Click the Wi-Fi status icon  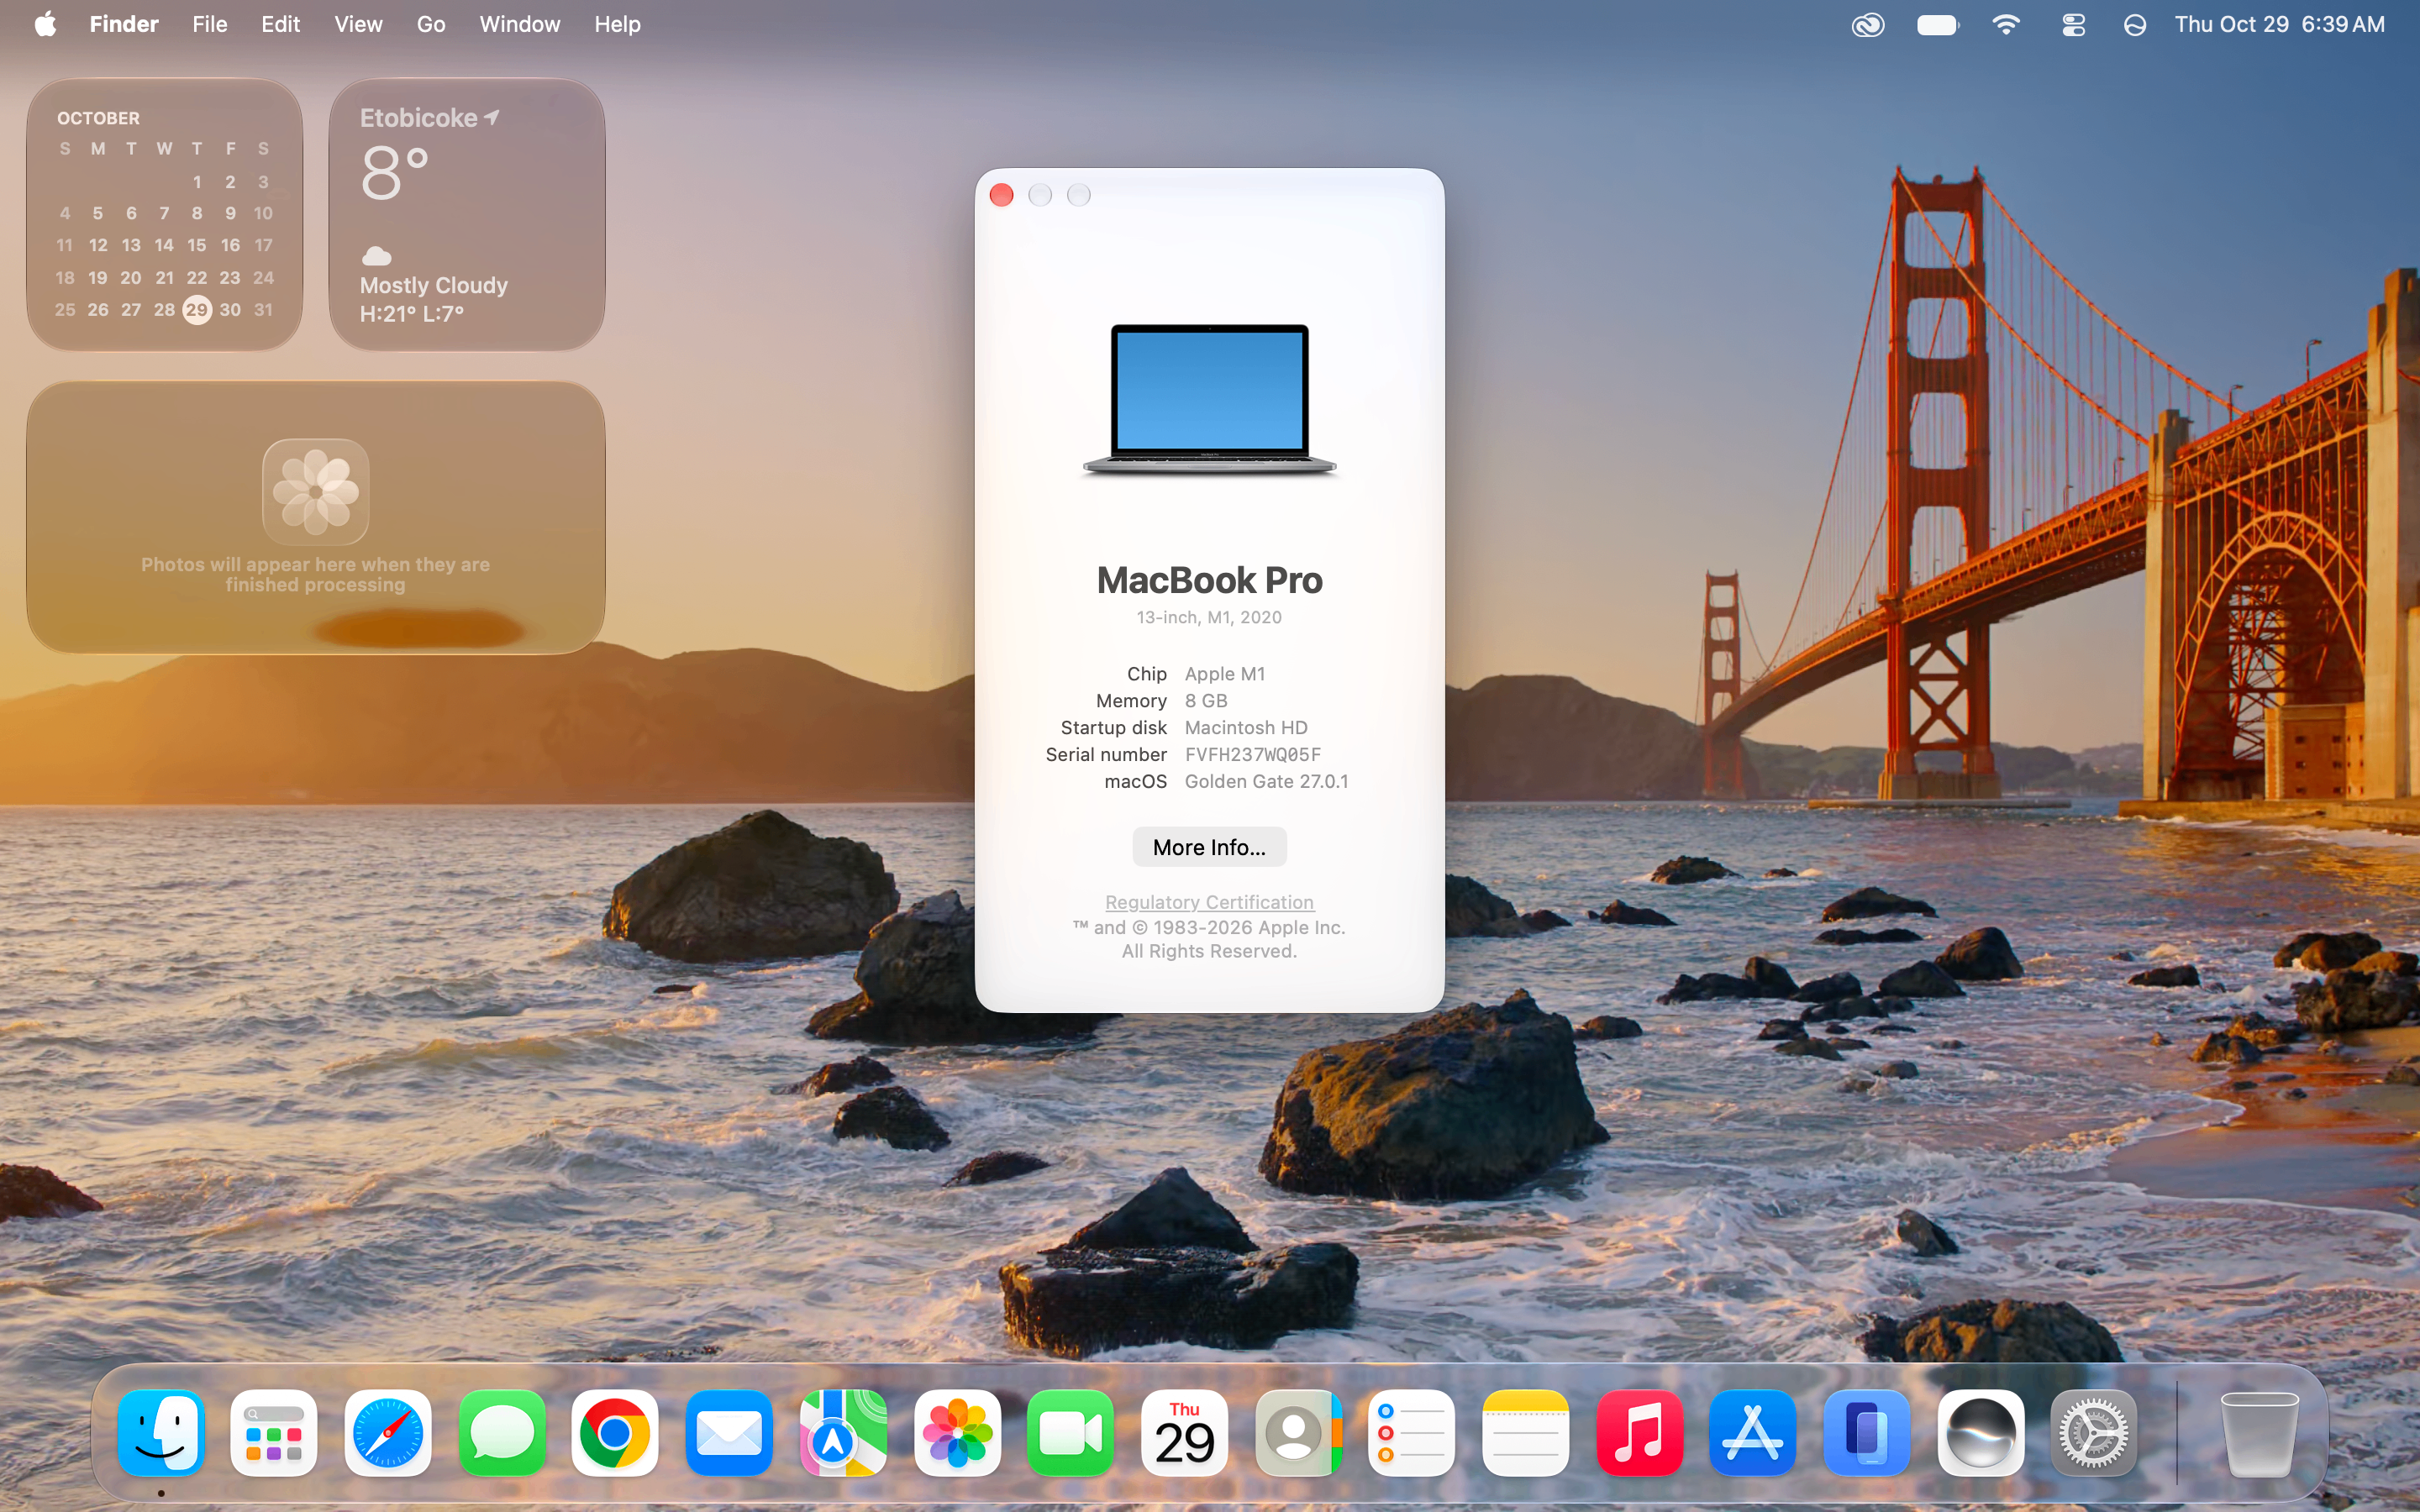coord(2006,24)
